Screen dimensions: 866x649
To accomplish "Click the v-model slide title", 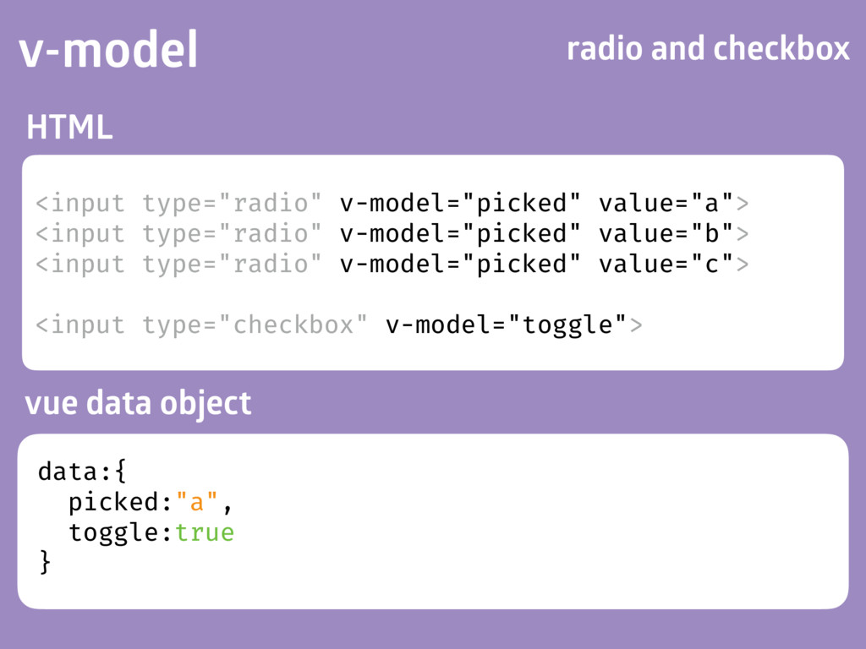I will tap(108, 49).
